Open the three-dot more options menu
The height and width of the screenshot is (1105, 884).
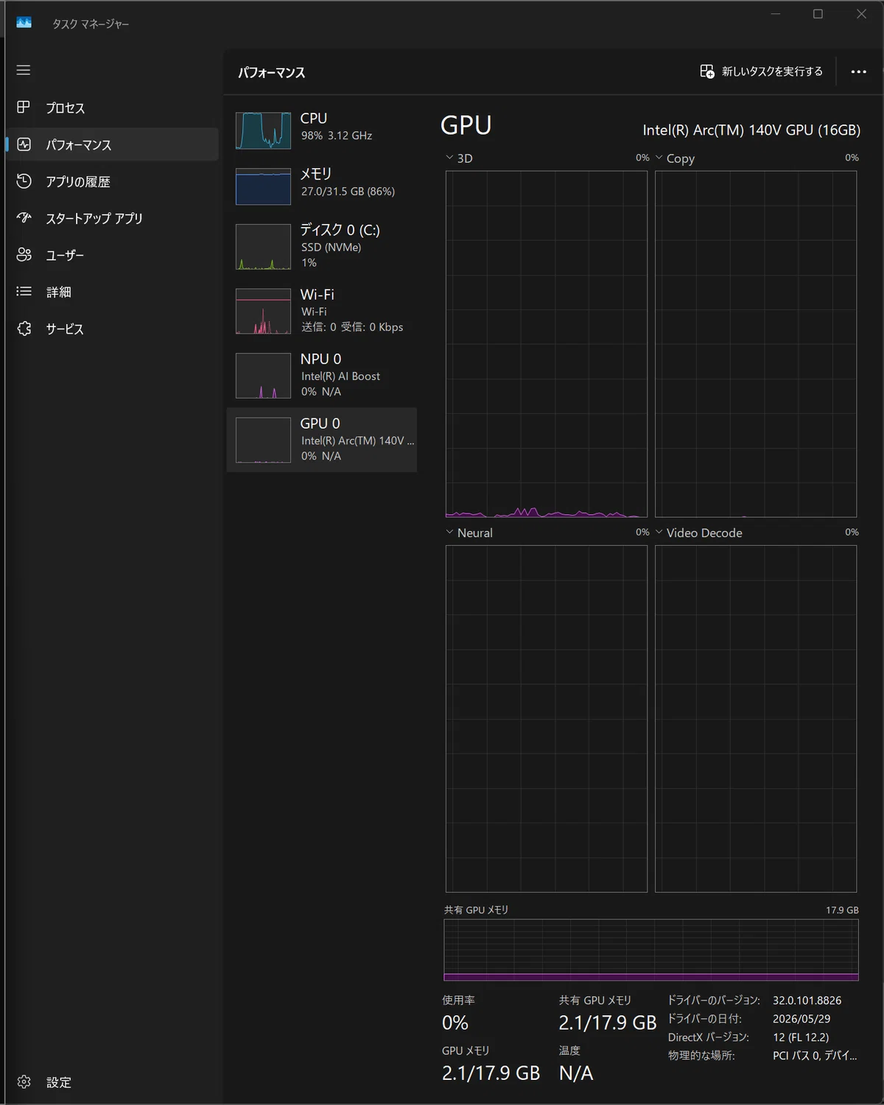(858, 71)
